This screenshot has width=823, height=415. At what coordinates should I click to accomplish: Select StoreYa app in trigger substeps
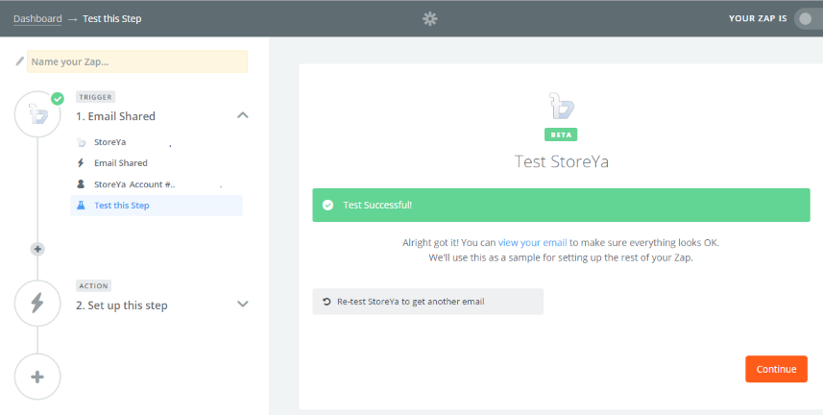click(x=110, y=142)
